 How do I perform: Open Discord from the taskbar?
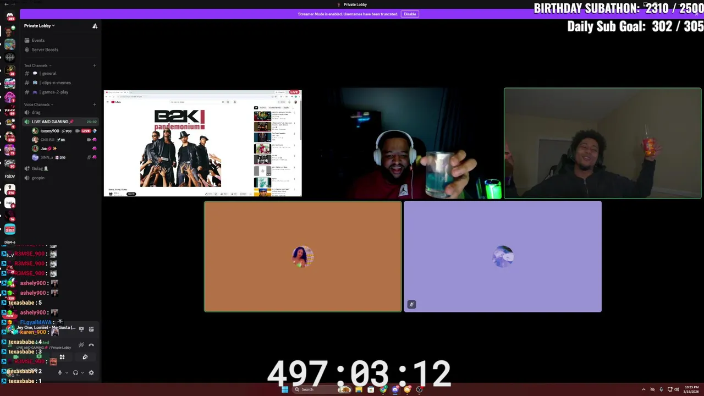395,389
